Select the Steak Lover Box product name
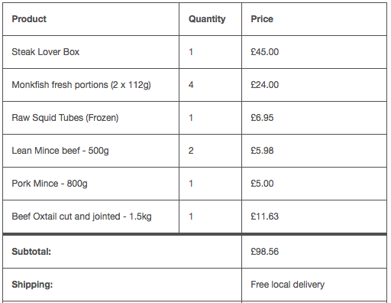Screen dimensions: 391x303 (46, 52)
